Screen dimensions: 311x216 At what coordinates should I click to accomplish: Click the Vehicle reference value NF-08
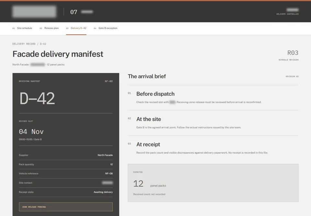tap(109, 174)
